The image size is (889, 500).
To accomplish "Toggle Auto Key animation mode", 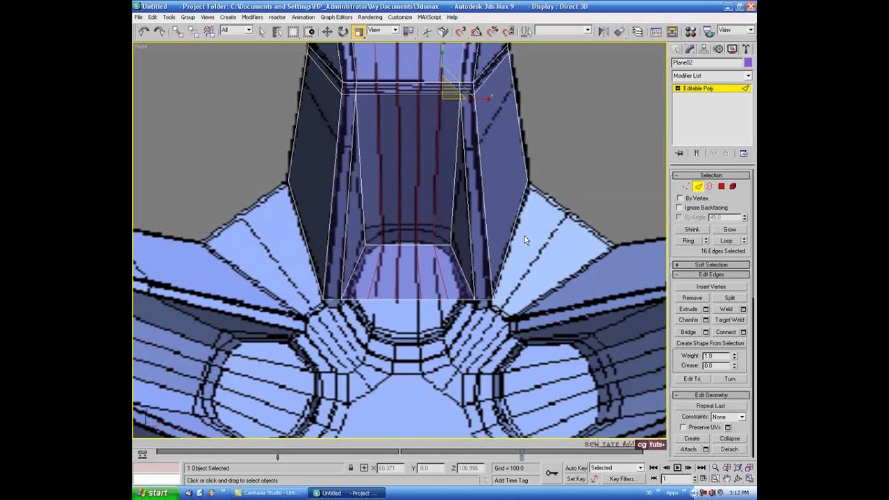I will click(576, 468).
